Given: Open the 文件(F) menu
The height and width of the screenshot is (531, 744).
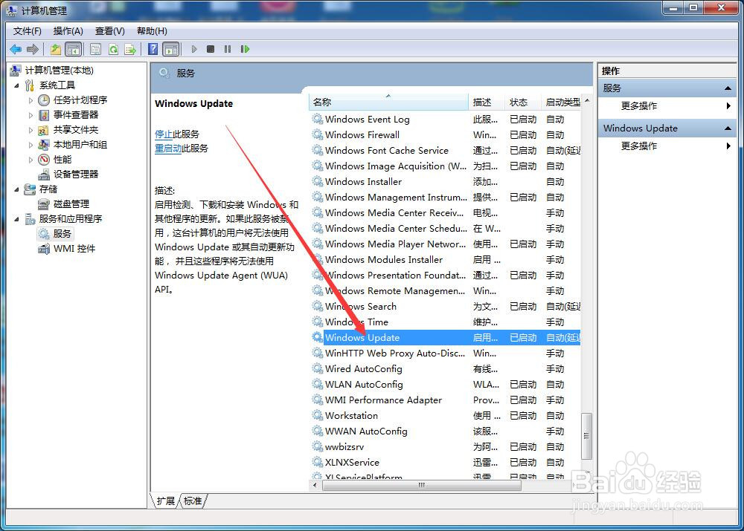Looking at the screenshot, I should coord(27,30).
